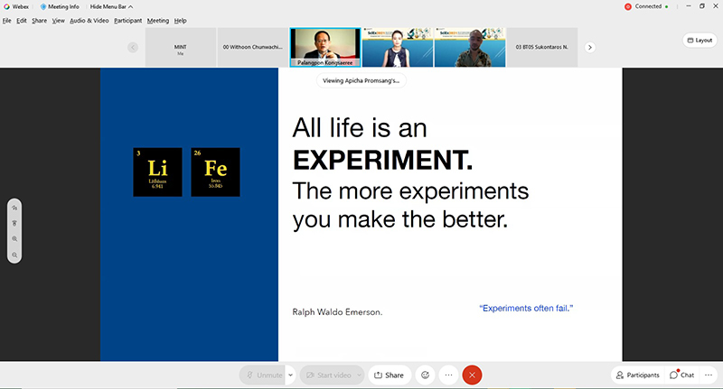Click the Share content button
This screenshot has width=723, height=389.
point(389,375)
